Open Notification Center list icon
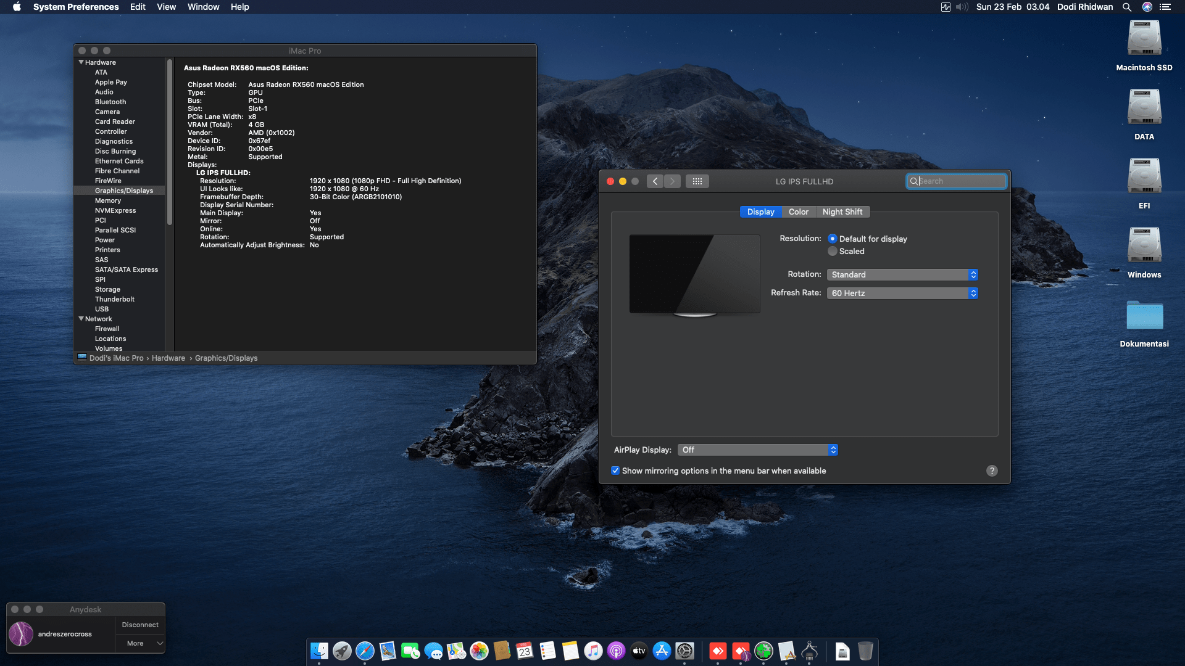1185x666 pixels. point(1165,7)
